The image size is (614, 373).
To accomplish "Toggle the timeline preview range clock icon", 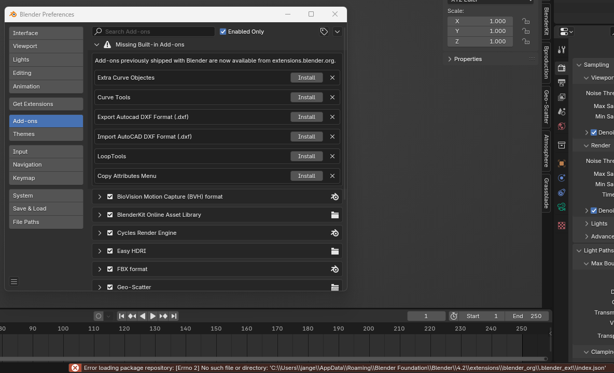I will click(x=454, y=316).
